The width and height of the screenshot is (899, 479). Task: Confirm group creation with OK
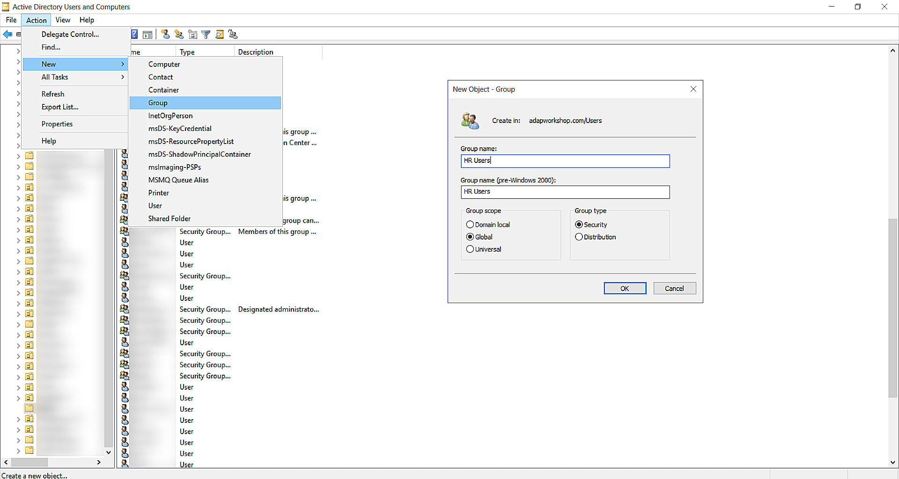625,288
